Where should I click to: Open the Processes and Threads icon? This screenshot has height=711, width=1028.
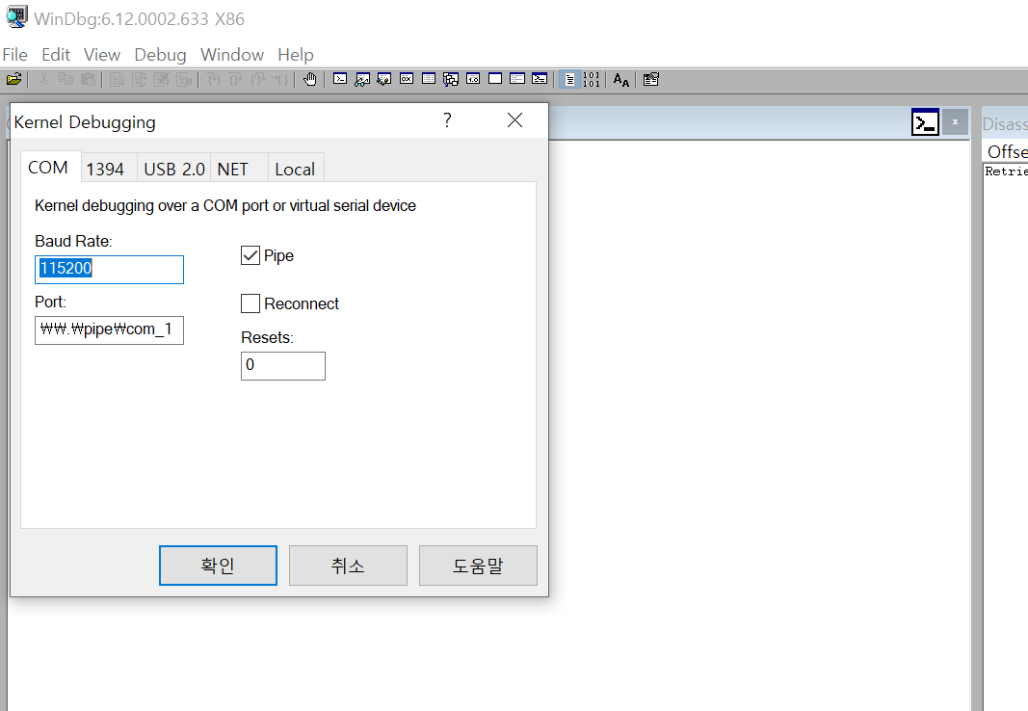pyautogui.click(x=518, y=79)
